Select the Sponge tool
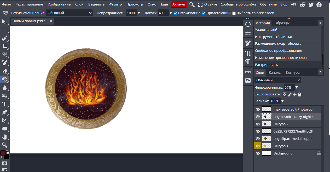Screen dimensions: 330x172 pos(5,96)
